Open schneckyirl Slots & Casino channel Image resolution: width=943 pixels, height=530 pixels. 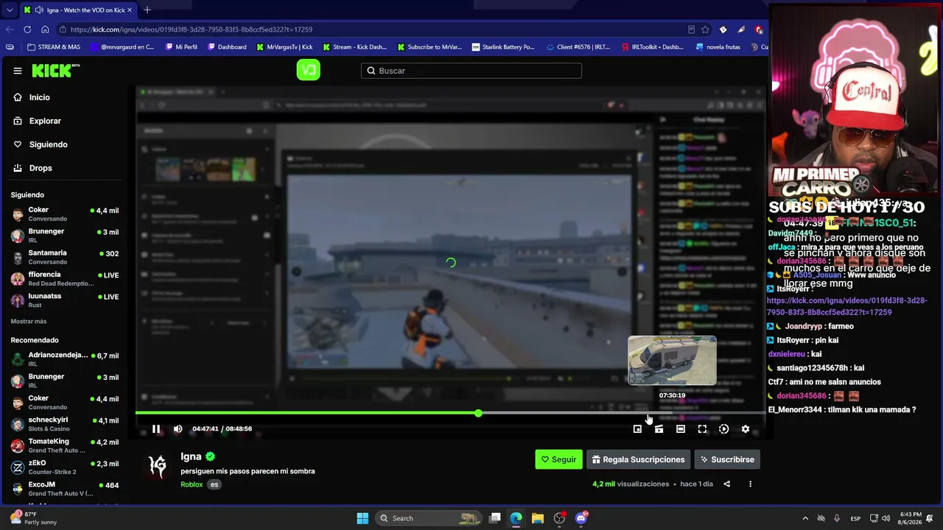click(x=65, y=424)
